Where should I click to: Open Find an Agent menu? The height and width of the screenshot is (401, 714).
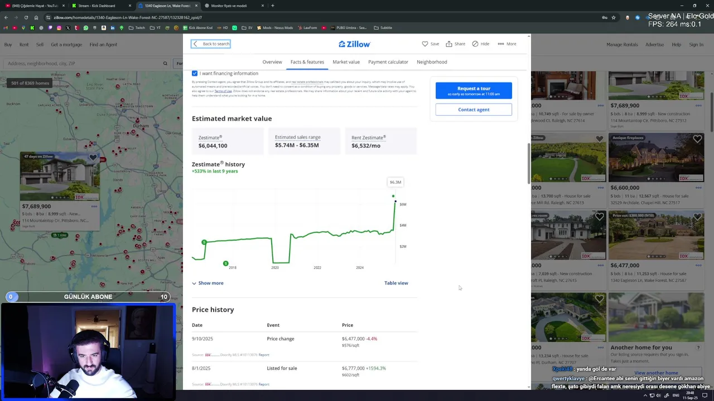coord(103,45)
